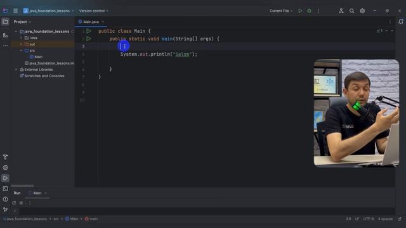
Task: Open Current File run configuration dropdown
Action: click(281, 11)
